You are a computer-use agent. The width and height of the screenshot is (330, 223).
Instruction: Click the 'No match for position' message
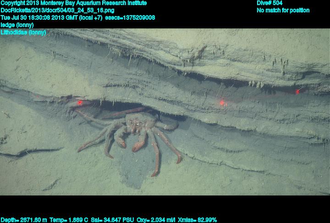click(283, 10)
